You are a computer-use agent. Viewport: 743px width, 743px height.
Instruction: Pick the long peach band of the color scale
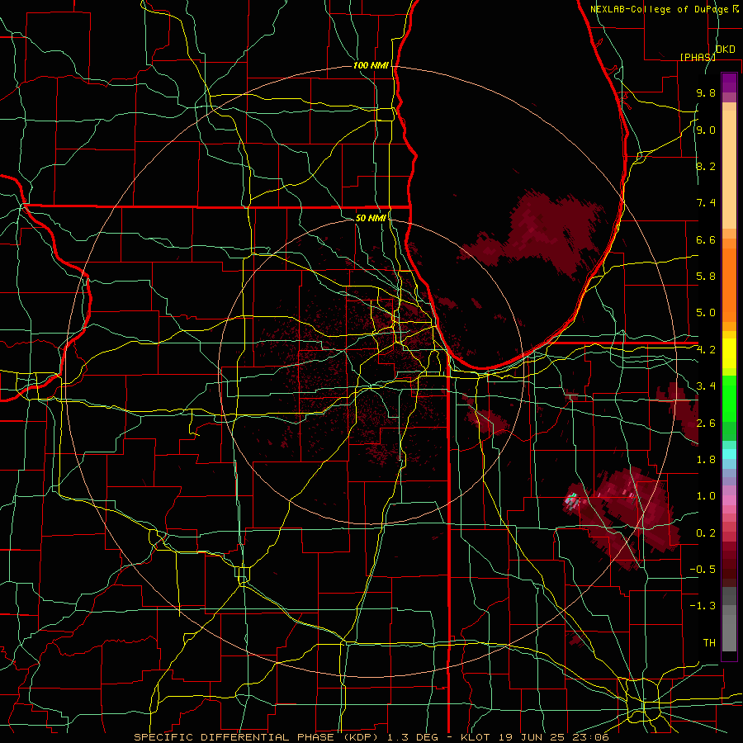pyautogui.click(x=729, y=169)
